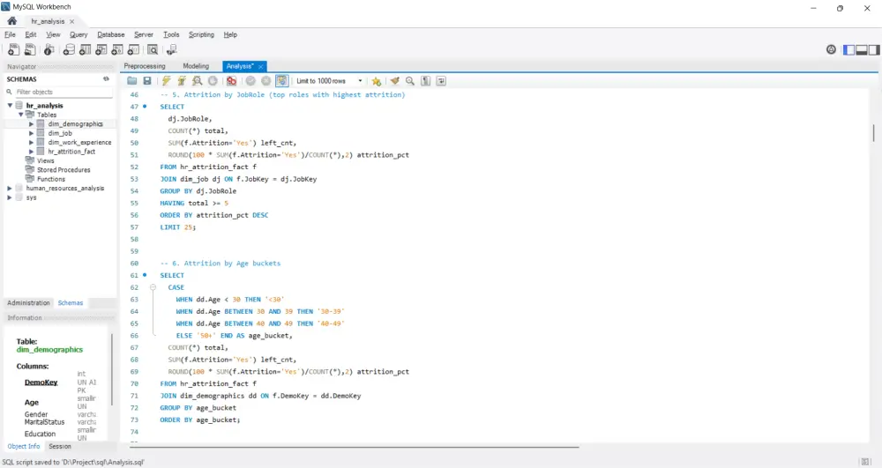Image resolution: width=882 pixels, height=468 pixels.
Task: Open the object inspector icon
Action: [x=49, y=50]
